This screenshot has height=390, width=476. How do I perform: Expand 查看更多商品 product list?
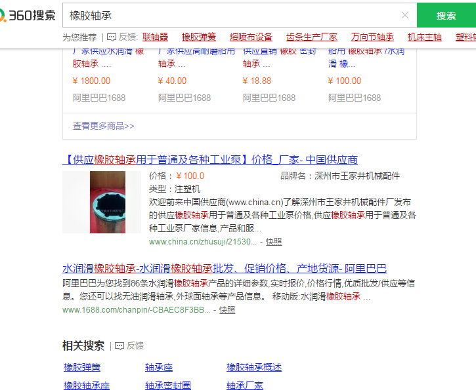pos(103,126)
